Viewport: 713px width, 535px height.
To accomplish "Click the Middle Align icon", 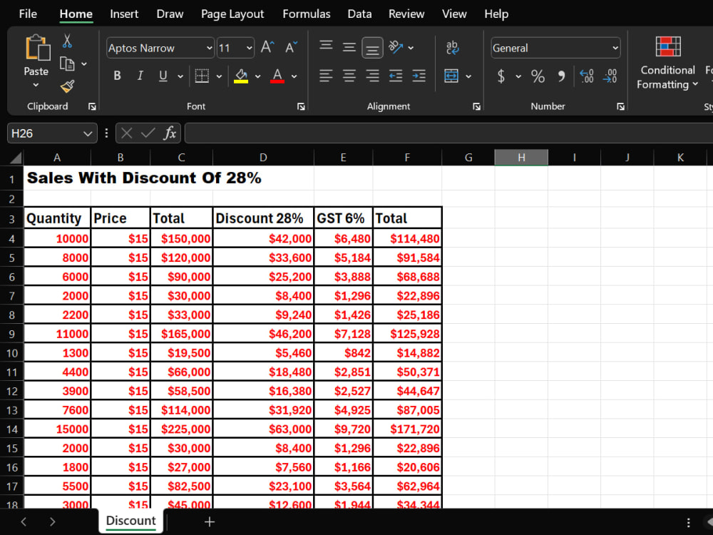I will 349,47.
